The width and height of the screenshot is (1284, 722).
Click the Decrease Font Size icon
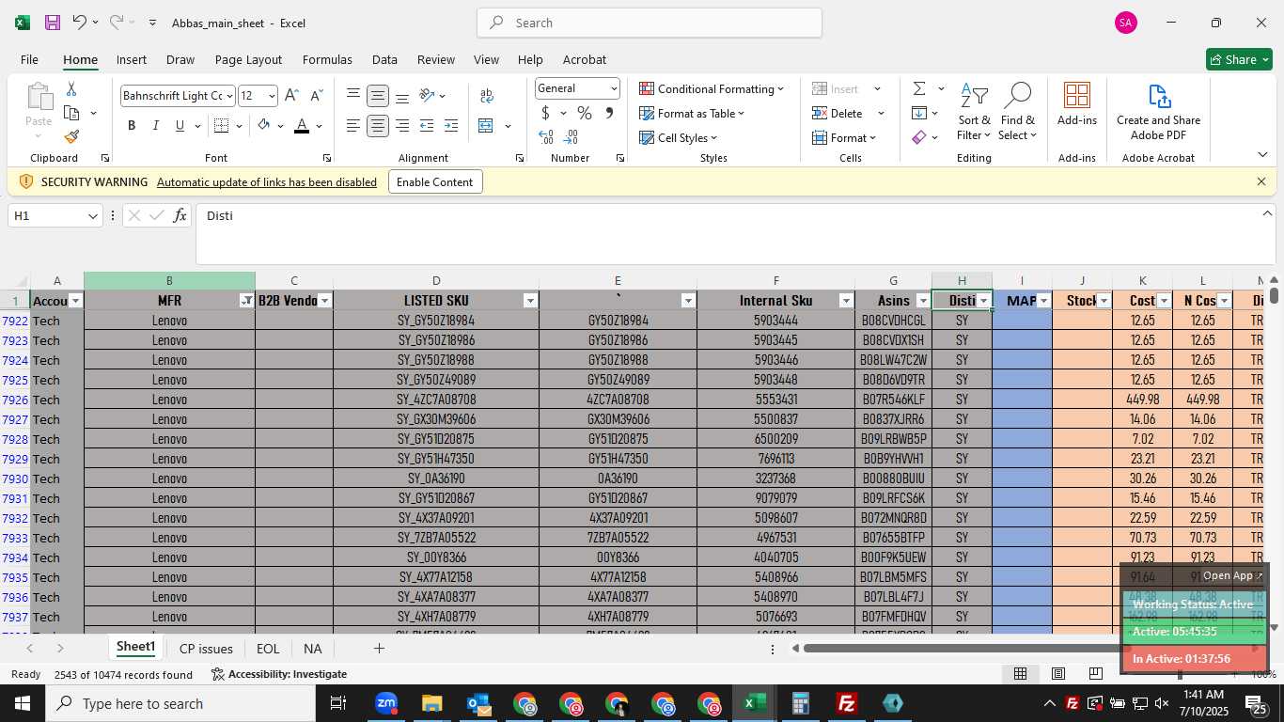pos(316,96)
